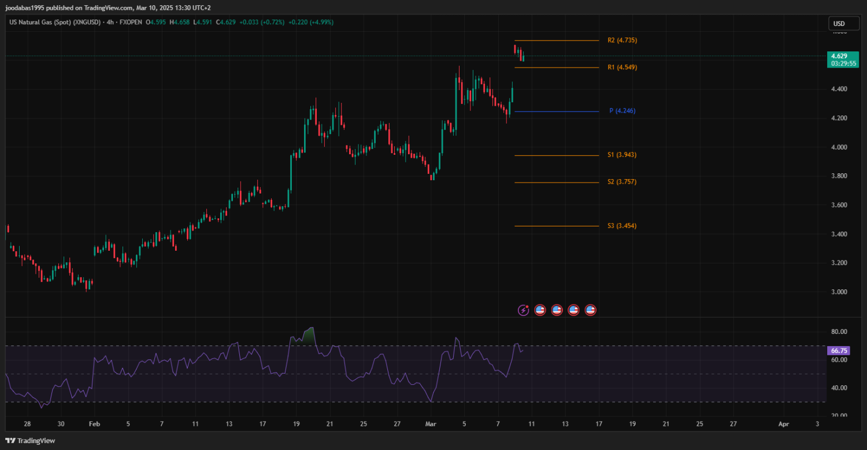Click the current price tag 4.629
This screenshot has height=450, width=867.
(839, 56)
